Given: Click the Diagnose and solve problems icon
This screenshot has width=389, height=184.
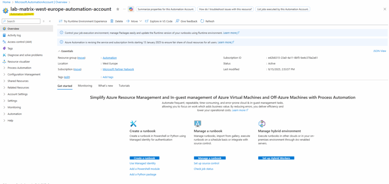Looking at the screenshot, I should point(4,55).
